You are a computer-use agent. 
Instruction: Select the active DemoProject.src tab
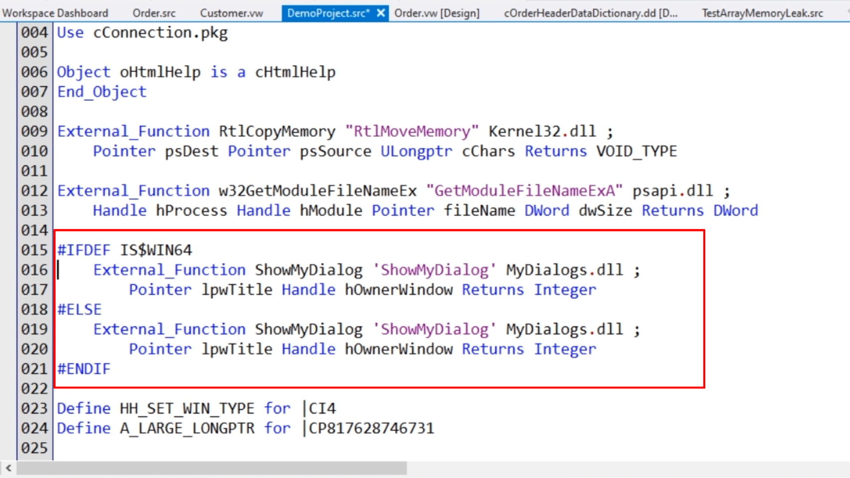point(328,13)
